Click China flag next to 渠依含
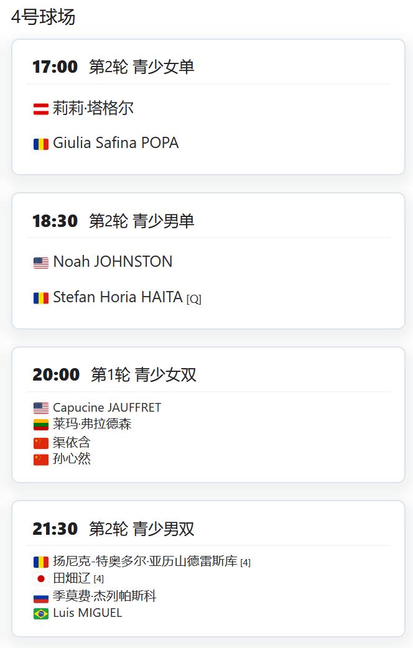The image size is (413, 648). coord(41,443)
